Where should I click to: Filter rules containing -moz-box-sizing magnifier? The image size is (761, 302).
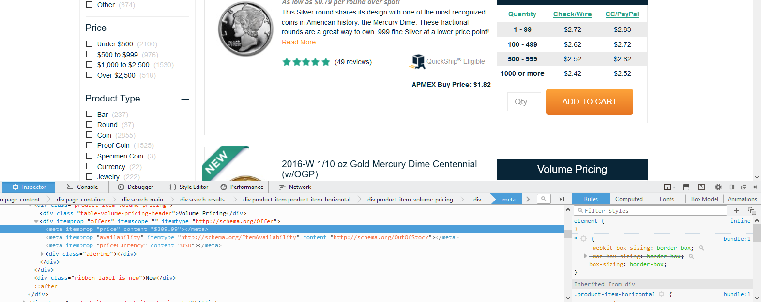(x=691, y=256)
